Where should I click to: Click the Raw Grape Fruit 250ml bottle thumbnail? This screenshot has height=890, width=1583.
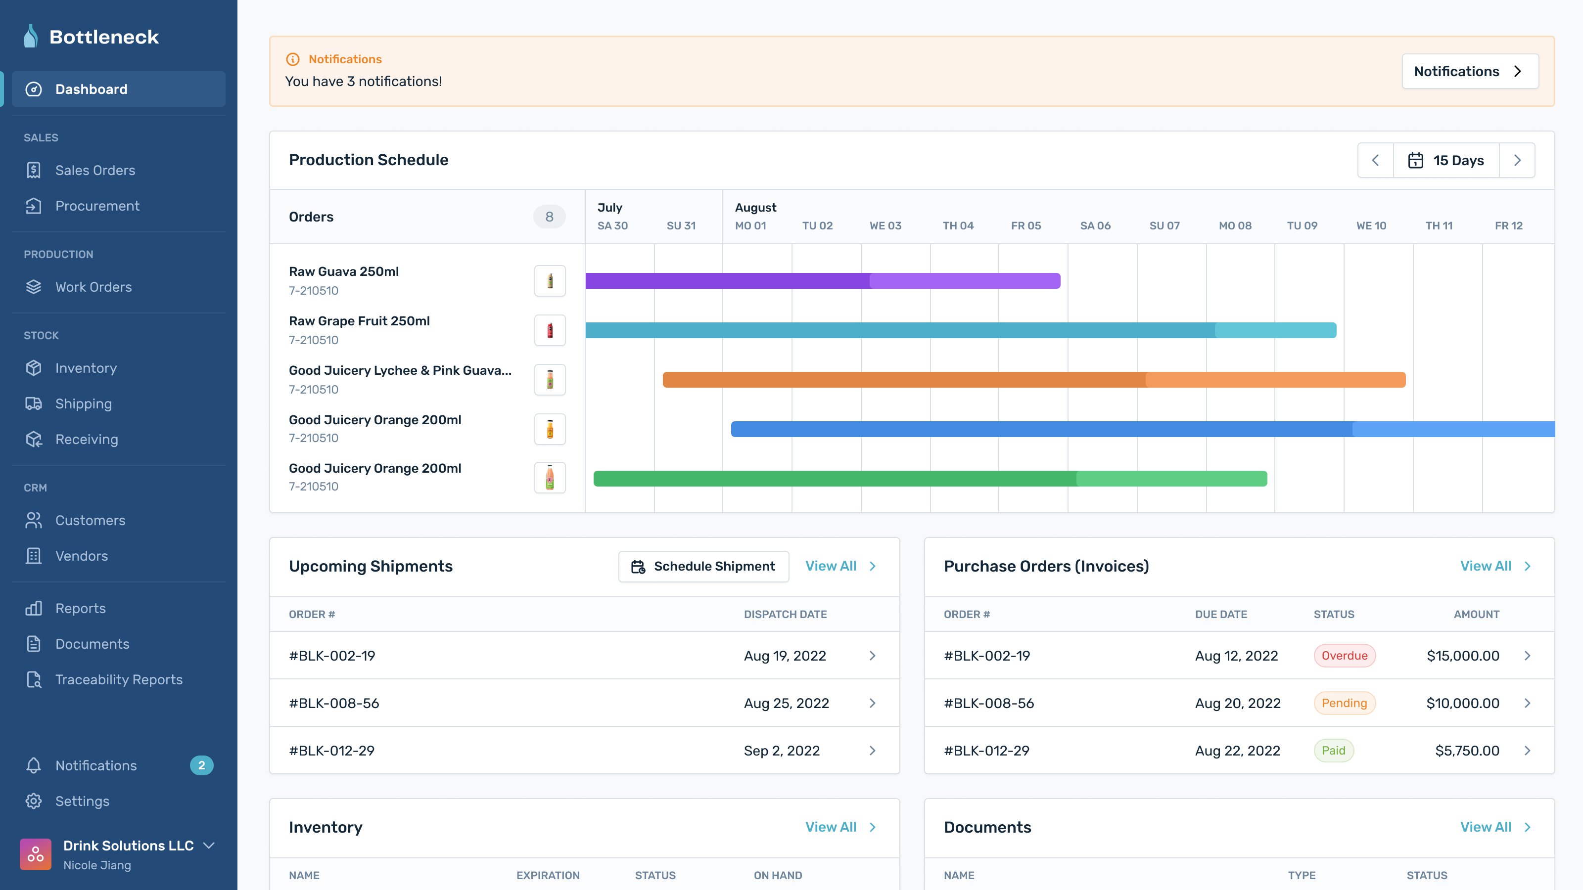[550, 330]
